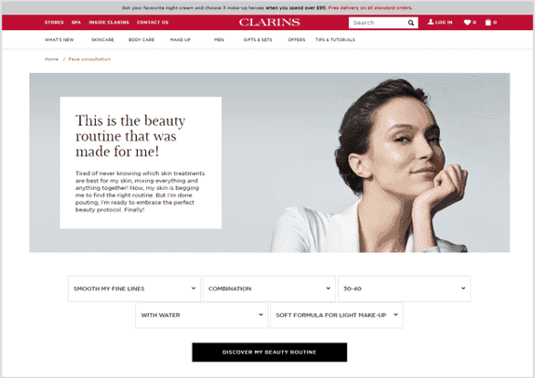The width and height of the screenshot is (535, 378).
Task: Open the Stores link
Action: [x=54, y=23]
